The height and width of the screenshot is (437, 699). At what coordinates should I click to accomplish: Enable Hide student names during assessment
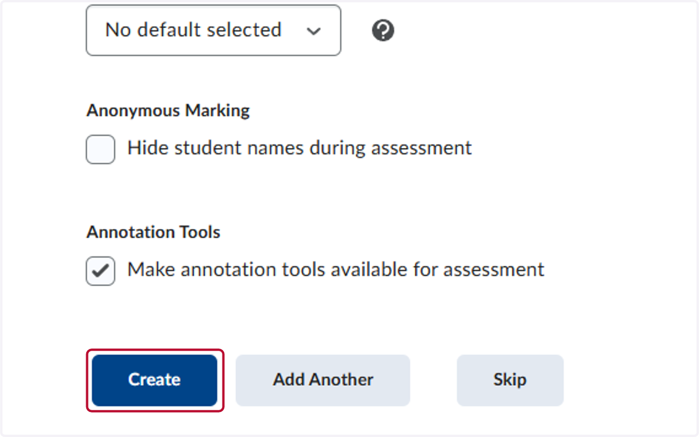pos(100,149)
